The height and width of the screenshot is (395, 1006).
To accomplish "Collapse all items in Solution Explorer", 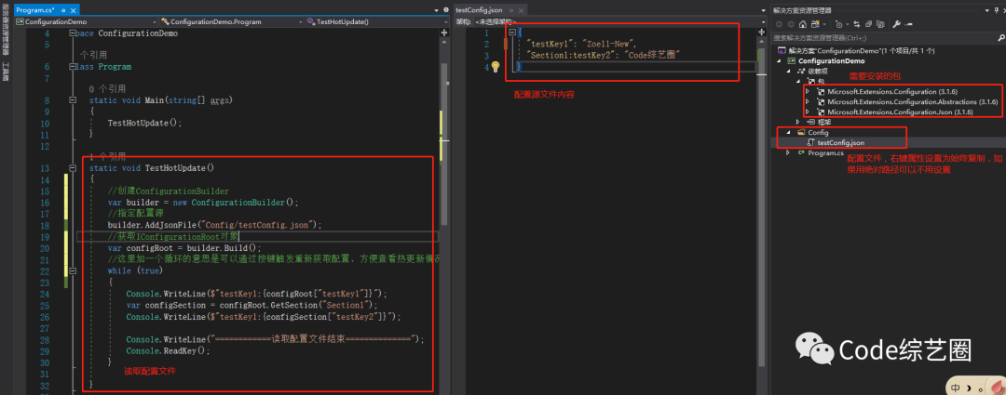I will [869, 23].
